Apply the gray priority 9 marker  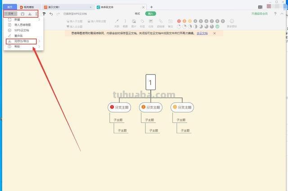pos(223,21)
